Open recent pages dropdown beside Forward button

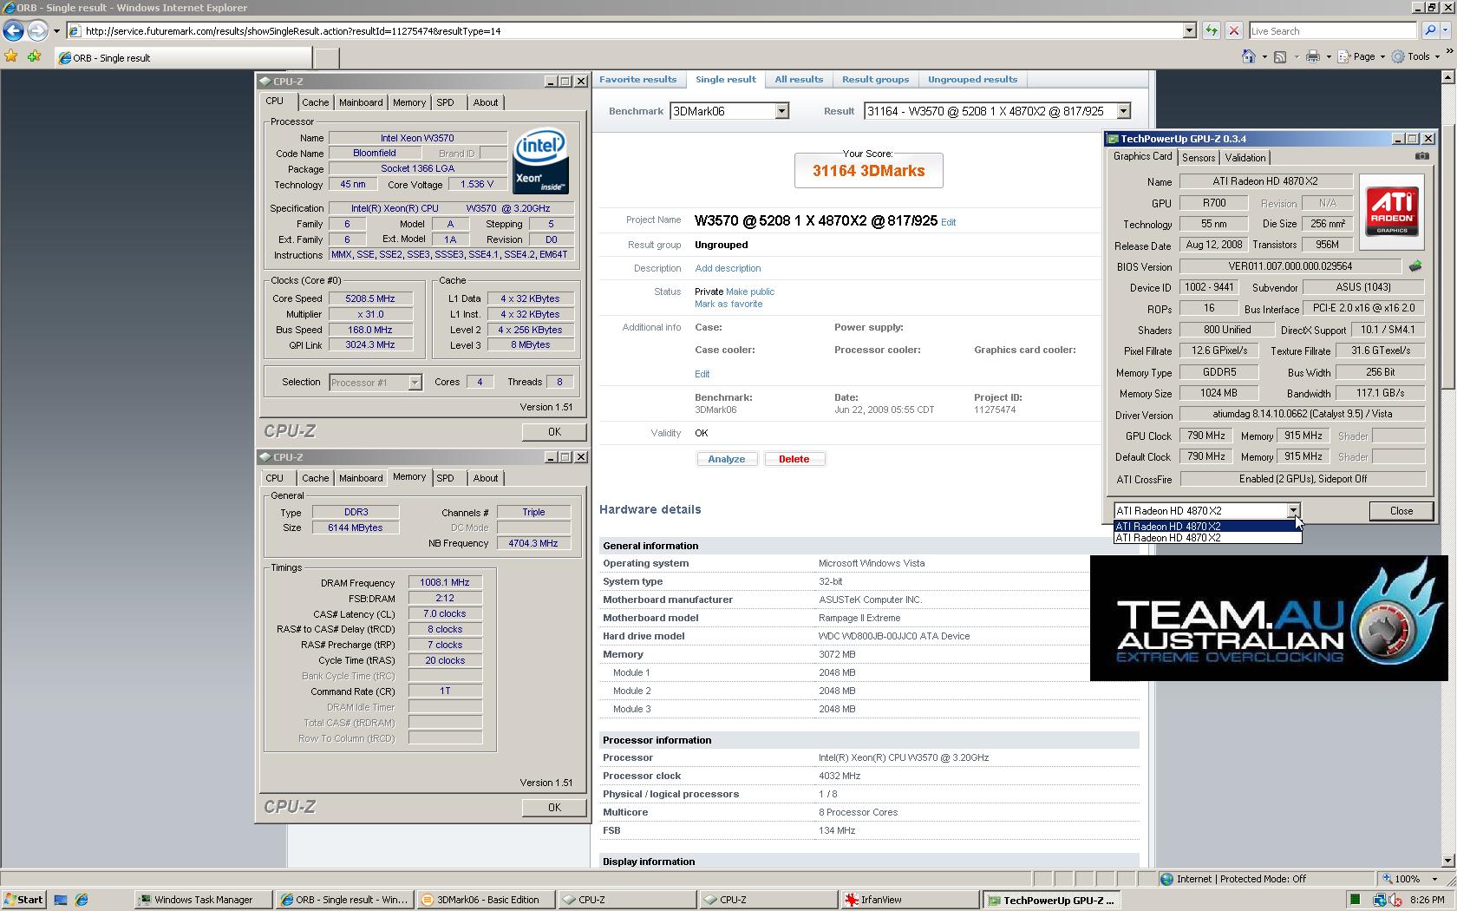56,31
